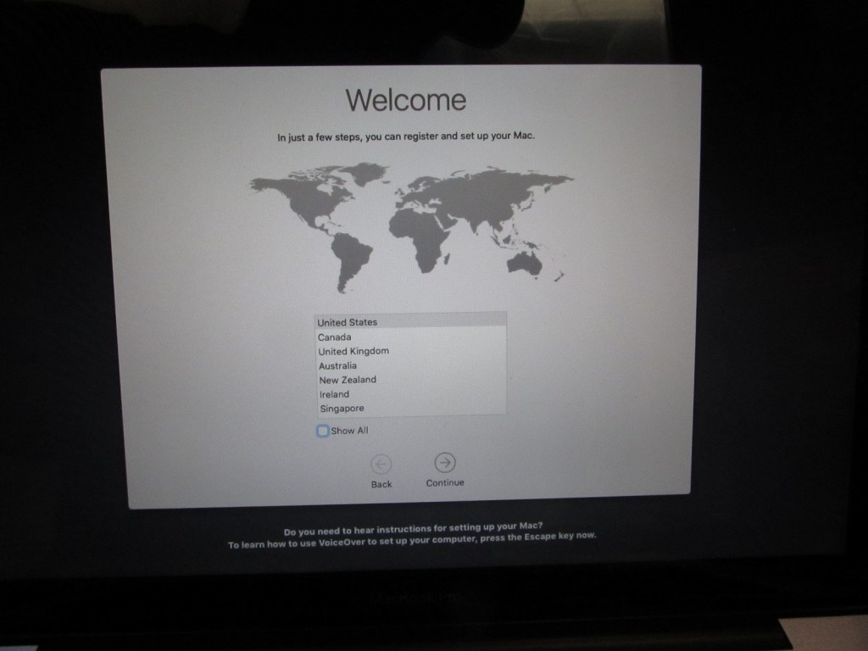Viewport: 868px width, 651px height.
Task: Select Ireland in the country list
Action: (x=410, y=394)
